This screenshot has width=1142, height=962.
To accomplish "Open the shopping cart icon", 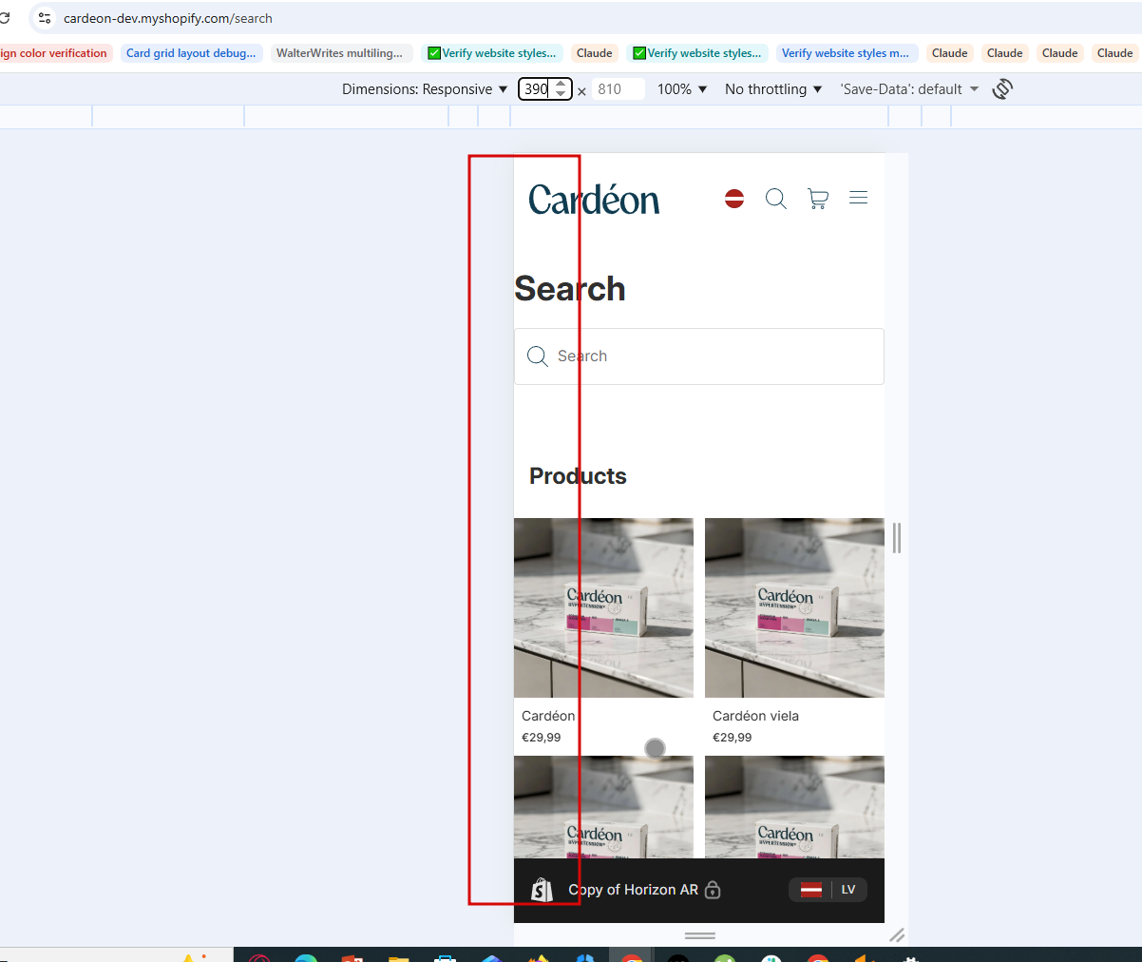I will click(818, 199).
